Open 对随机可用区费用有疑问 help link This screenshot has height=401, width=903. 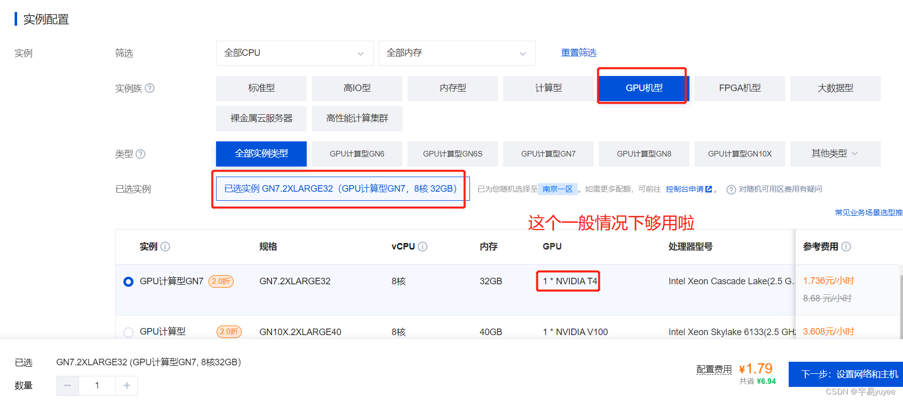pyautogui.click(x=780, y=189)
